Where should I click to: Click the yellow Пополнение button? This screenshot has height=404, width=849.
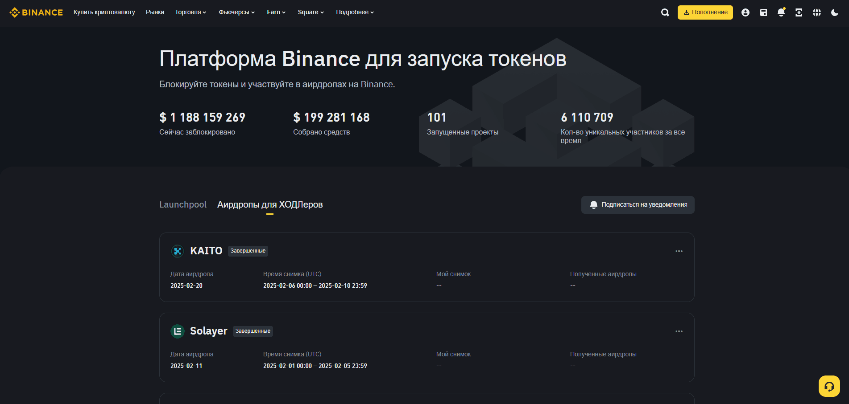pyautogui.click(x=705, y=12)
